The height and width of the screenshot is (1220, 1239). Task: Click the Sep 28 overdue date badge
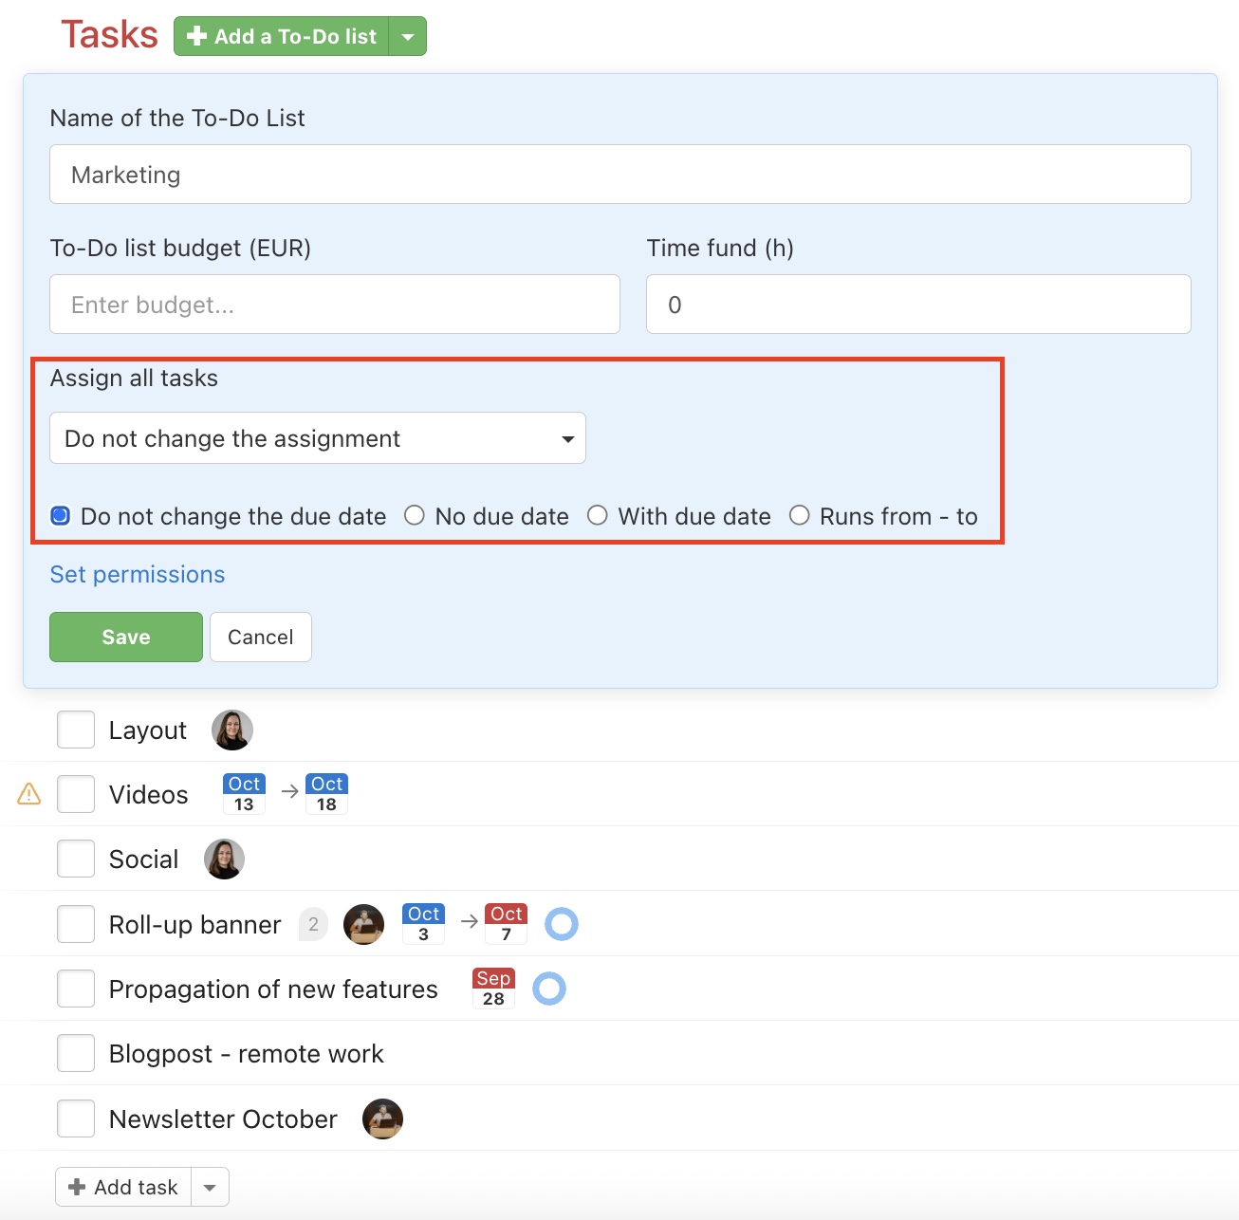click(x=493, y=989)
